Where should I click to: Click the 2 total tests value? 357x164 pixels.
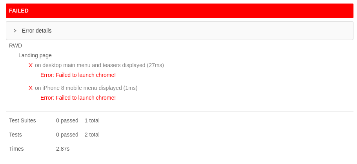pyautogui.click(x=92, y=135)
